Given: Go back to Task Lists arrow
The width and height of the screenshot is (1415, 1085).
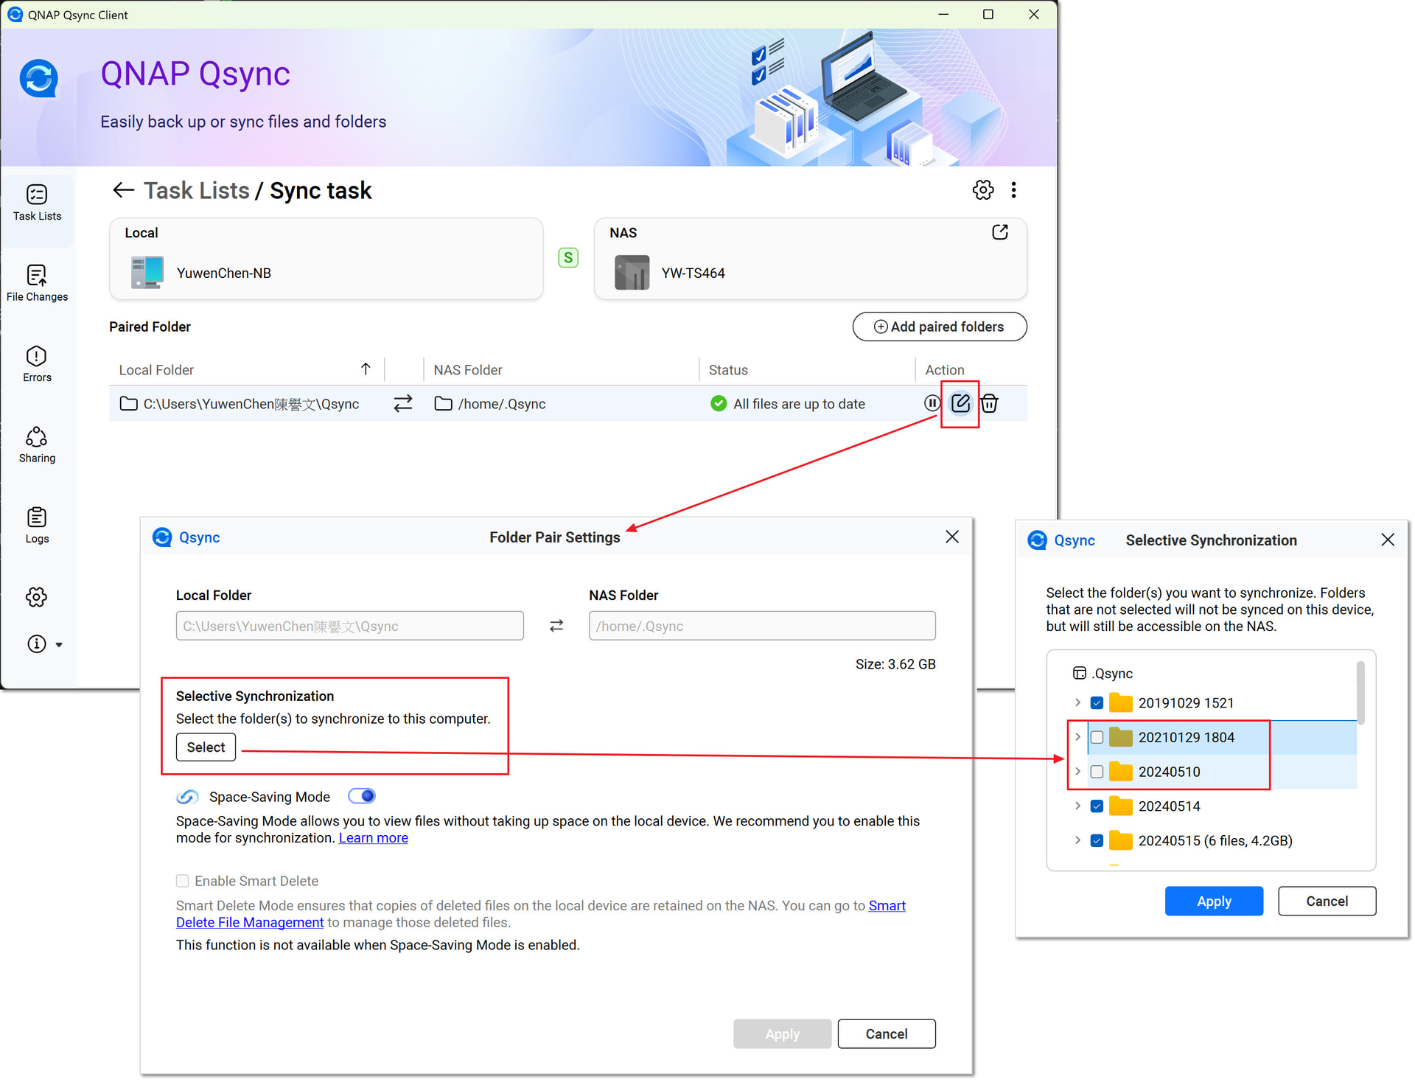Looking at the screenshot, I should point(123,190).
